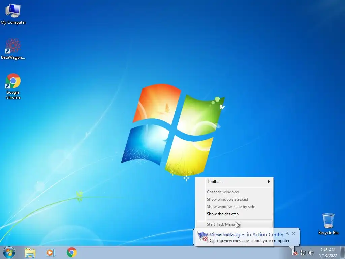Image resolution: width=345 pixels, height=259 pixels.
Task: Choose Show windows stacked
Action: click(234, 199)
